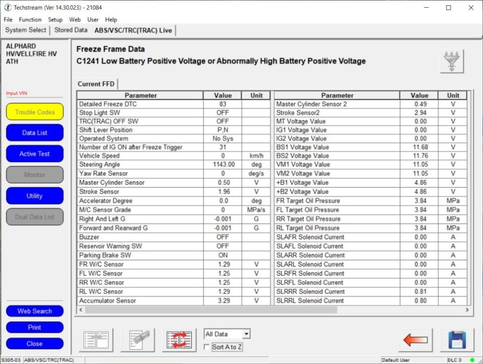Select the Current FFD tab
483x364 pixels.
click(x=96, y=84)
